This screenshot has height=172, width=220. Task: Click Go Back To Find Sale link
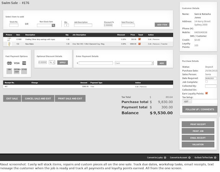click(x=204, y=157)
